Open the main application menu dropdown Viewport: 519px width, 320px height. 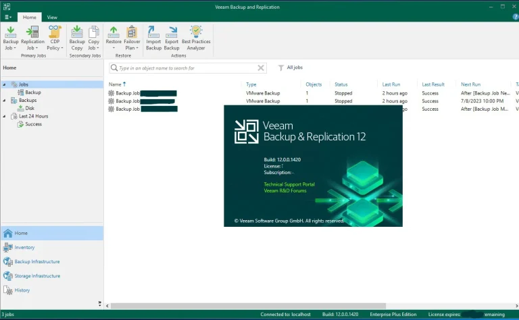point(8,17)
